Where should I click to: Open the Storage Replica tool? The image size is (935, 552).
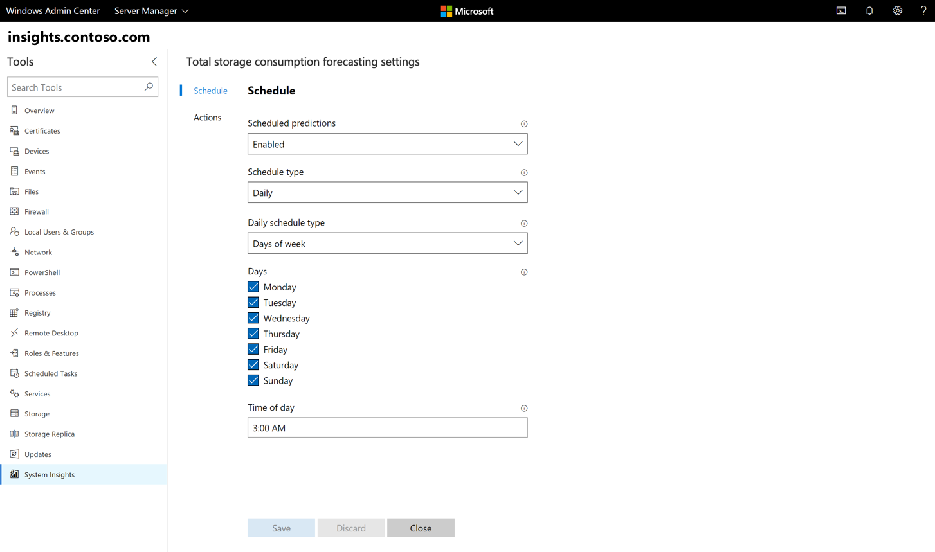click(50, 433)
